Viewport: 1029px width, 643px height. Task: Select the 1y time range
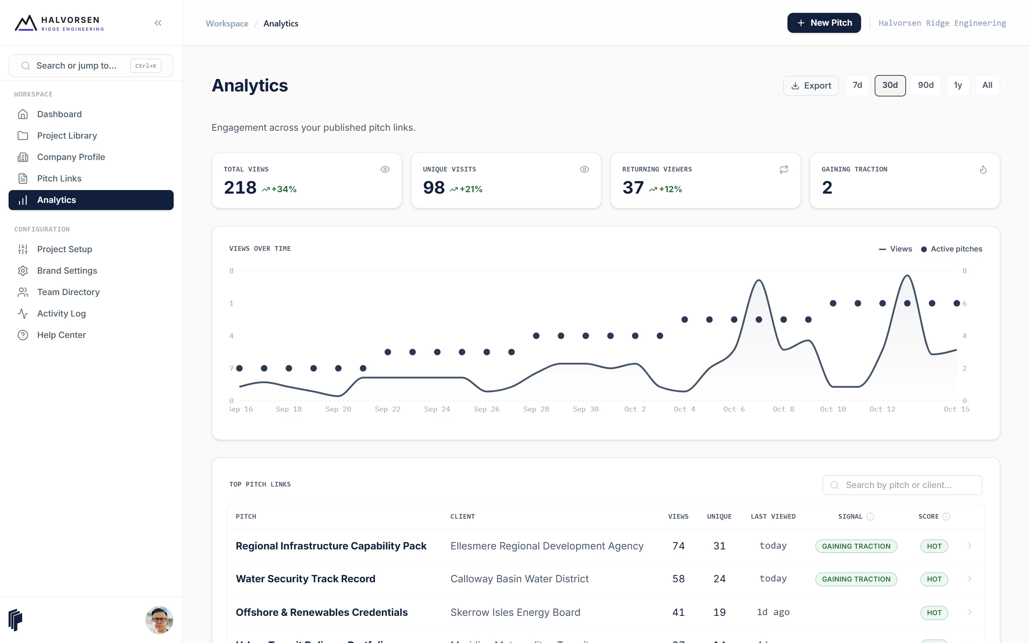958,85
